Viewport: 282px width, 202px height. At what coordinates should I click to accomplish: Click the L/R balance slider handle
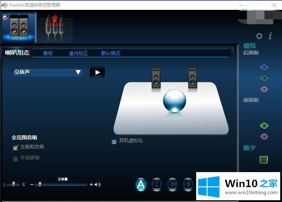pyautogui.click(x=14, y=184)
